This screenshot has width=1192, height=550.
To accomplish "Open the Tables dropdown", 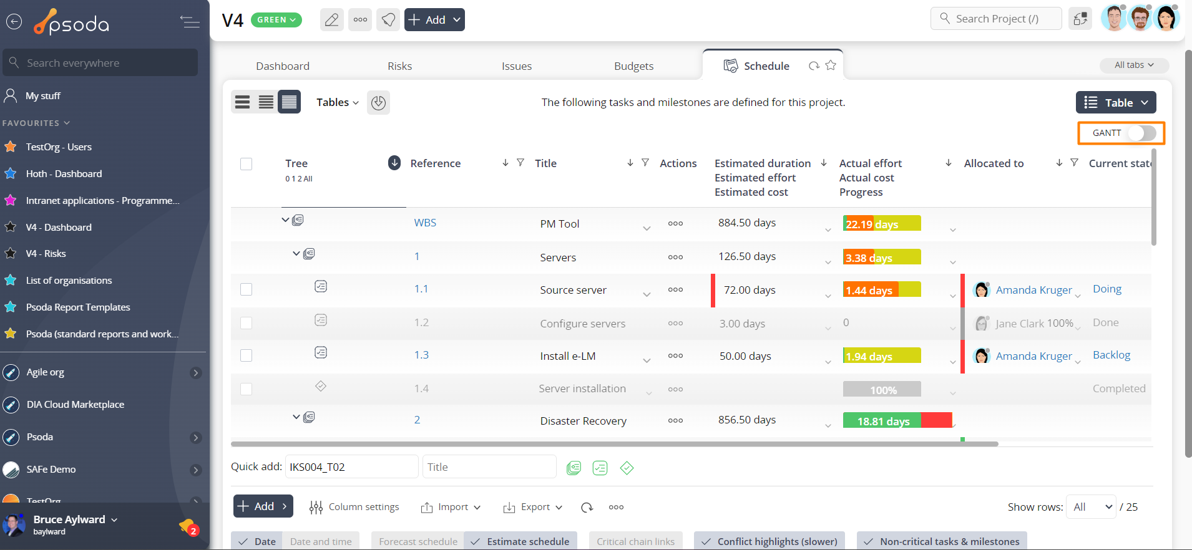I will [x=337, y=102].
